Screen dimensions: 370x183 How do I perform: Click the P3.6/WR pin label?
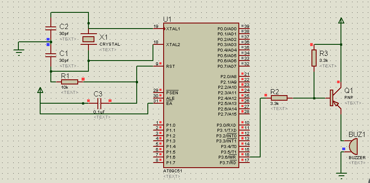227,157
